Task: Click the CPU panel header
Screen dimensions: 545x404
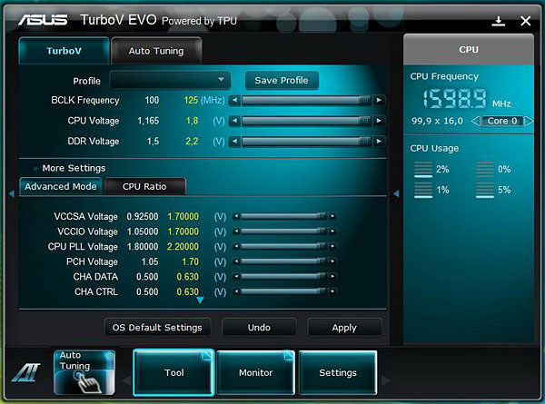Action: [469, 49]
